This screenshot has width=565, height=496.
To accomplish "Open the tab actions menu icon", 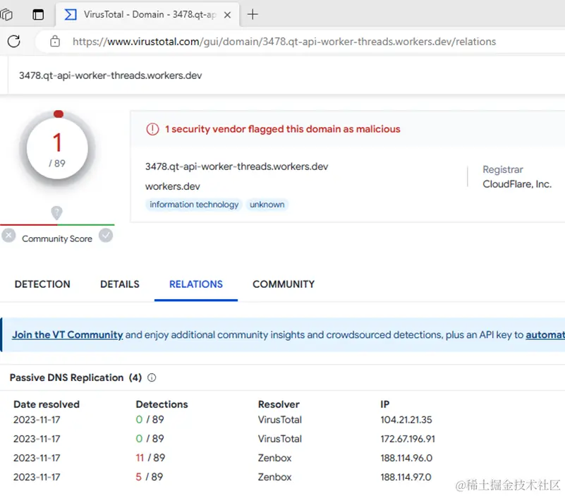I will tap(38, 14).
